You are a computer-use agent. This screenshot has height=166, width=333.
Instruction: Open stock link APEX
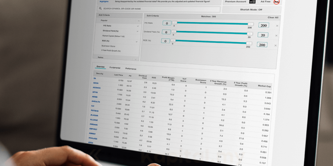point(91,143)
